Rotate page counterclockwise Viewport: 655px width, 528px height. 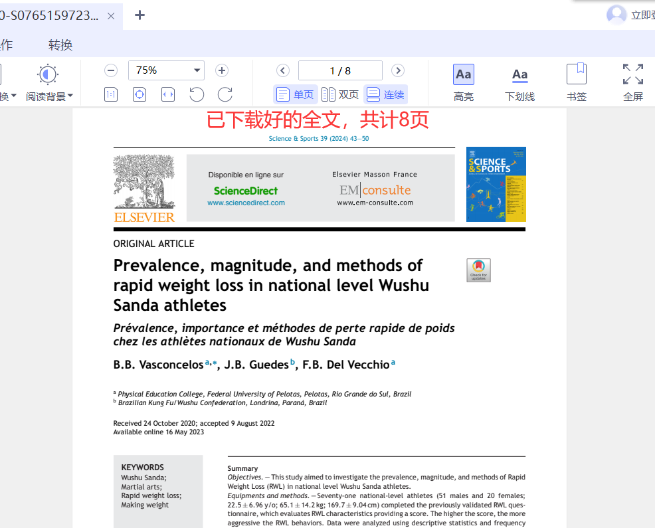pyautogui.click(x=197, y=94)
